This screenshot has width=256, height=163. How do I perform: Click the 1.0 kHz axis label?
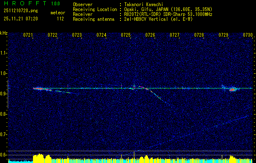click(4, 74)
